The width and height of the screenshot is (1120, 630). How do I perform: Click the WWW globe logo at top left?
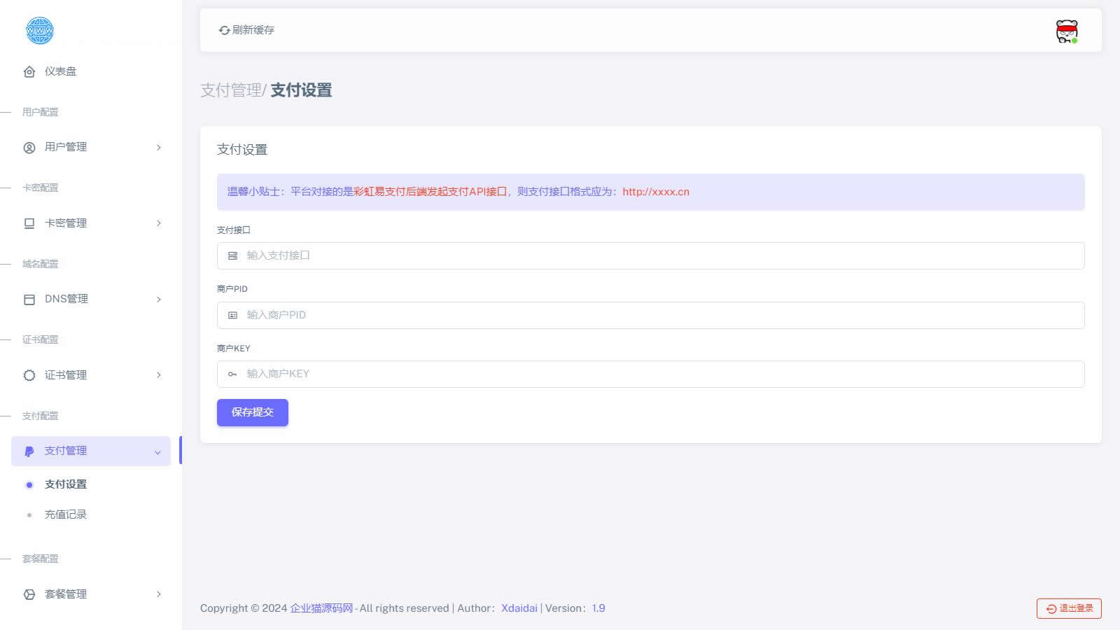(x=40, y=31)
